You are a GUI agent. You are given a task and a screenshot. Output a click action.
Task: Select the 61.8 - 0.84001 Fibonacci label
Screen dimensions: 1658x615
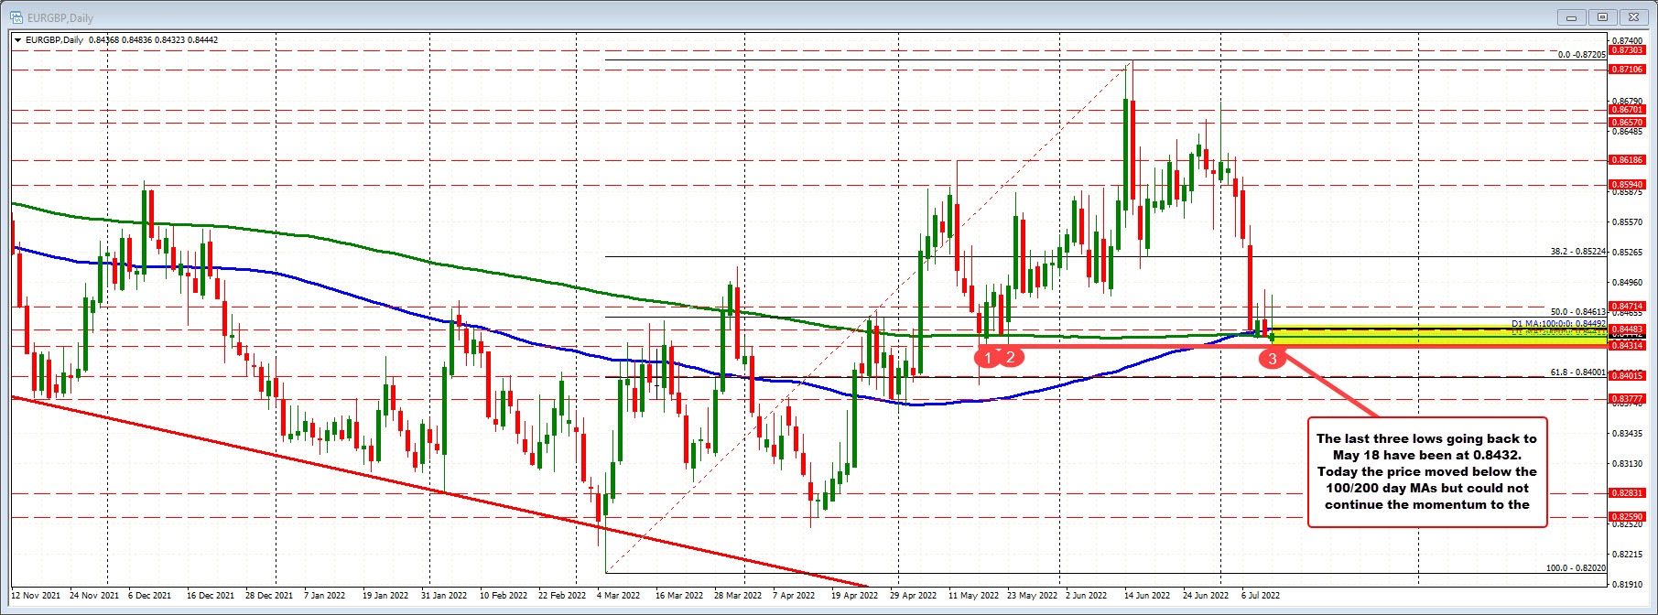1577,372
